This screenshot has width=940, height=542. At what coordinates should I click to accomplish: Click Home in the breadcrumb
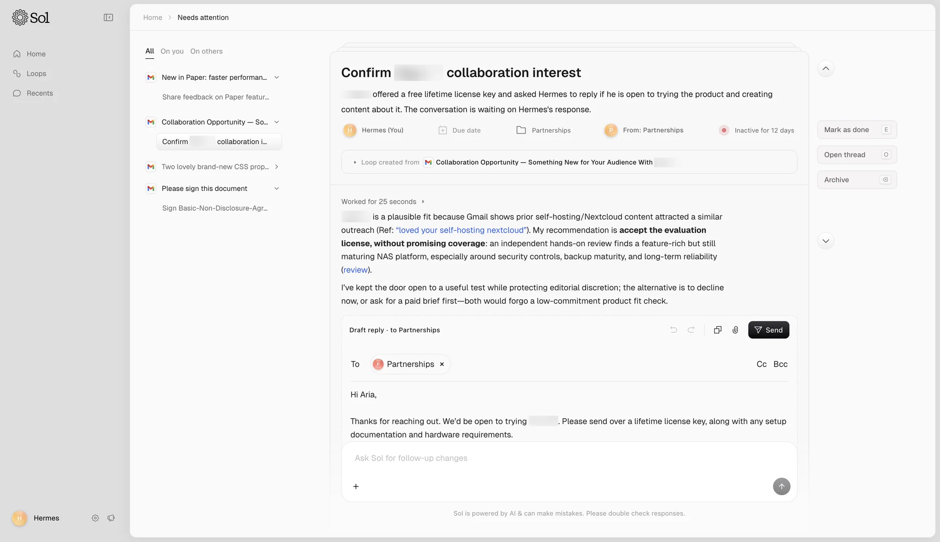(153, 17)
